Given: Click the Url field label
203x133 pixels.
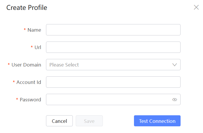Looking at the screenshot, I should 38,47.
